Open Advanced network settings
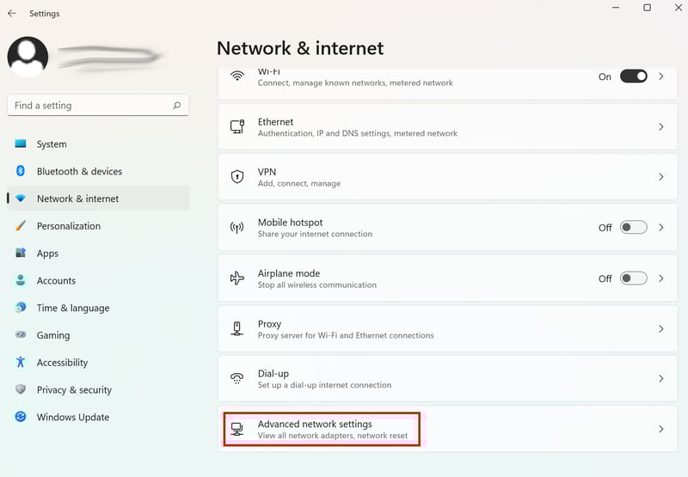 (447, 429)
